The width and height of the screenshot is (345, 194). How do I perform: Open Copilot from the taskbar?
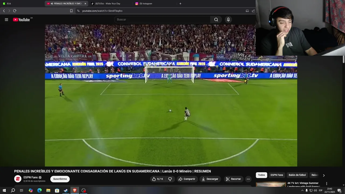click(x=30, y=190)
